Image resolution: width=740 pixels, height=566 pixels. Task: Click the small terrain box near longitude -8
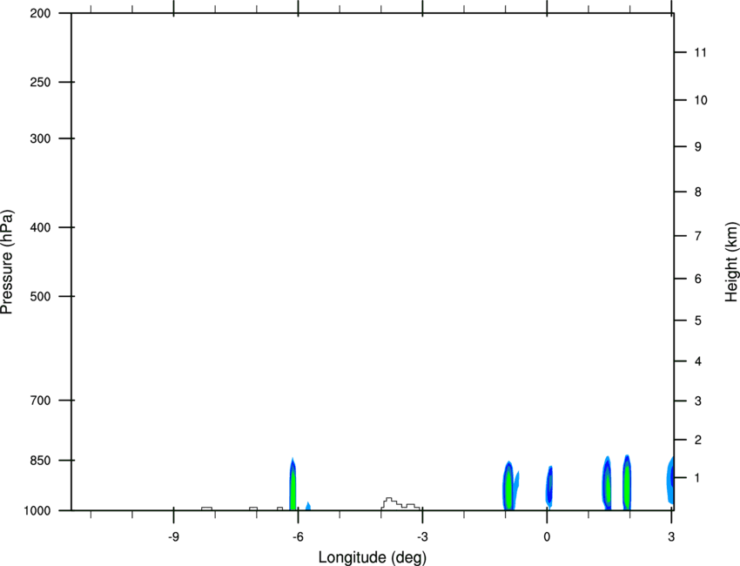tap(206, 509)
